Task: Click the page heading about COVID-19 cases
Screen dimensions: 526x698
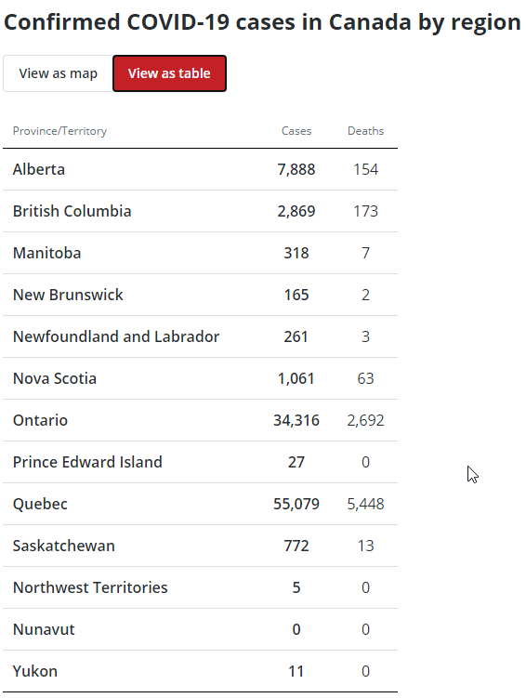Action: click(263, 22)
